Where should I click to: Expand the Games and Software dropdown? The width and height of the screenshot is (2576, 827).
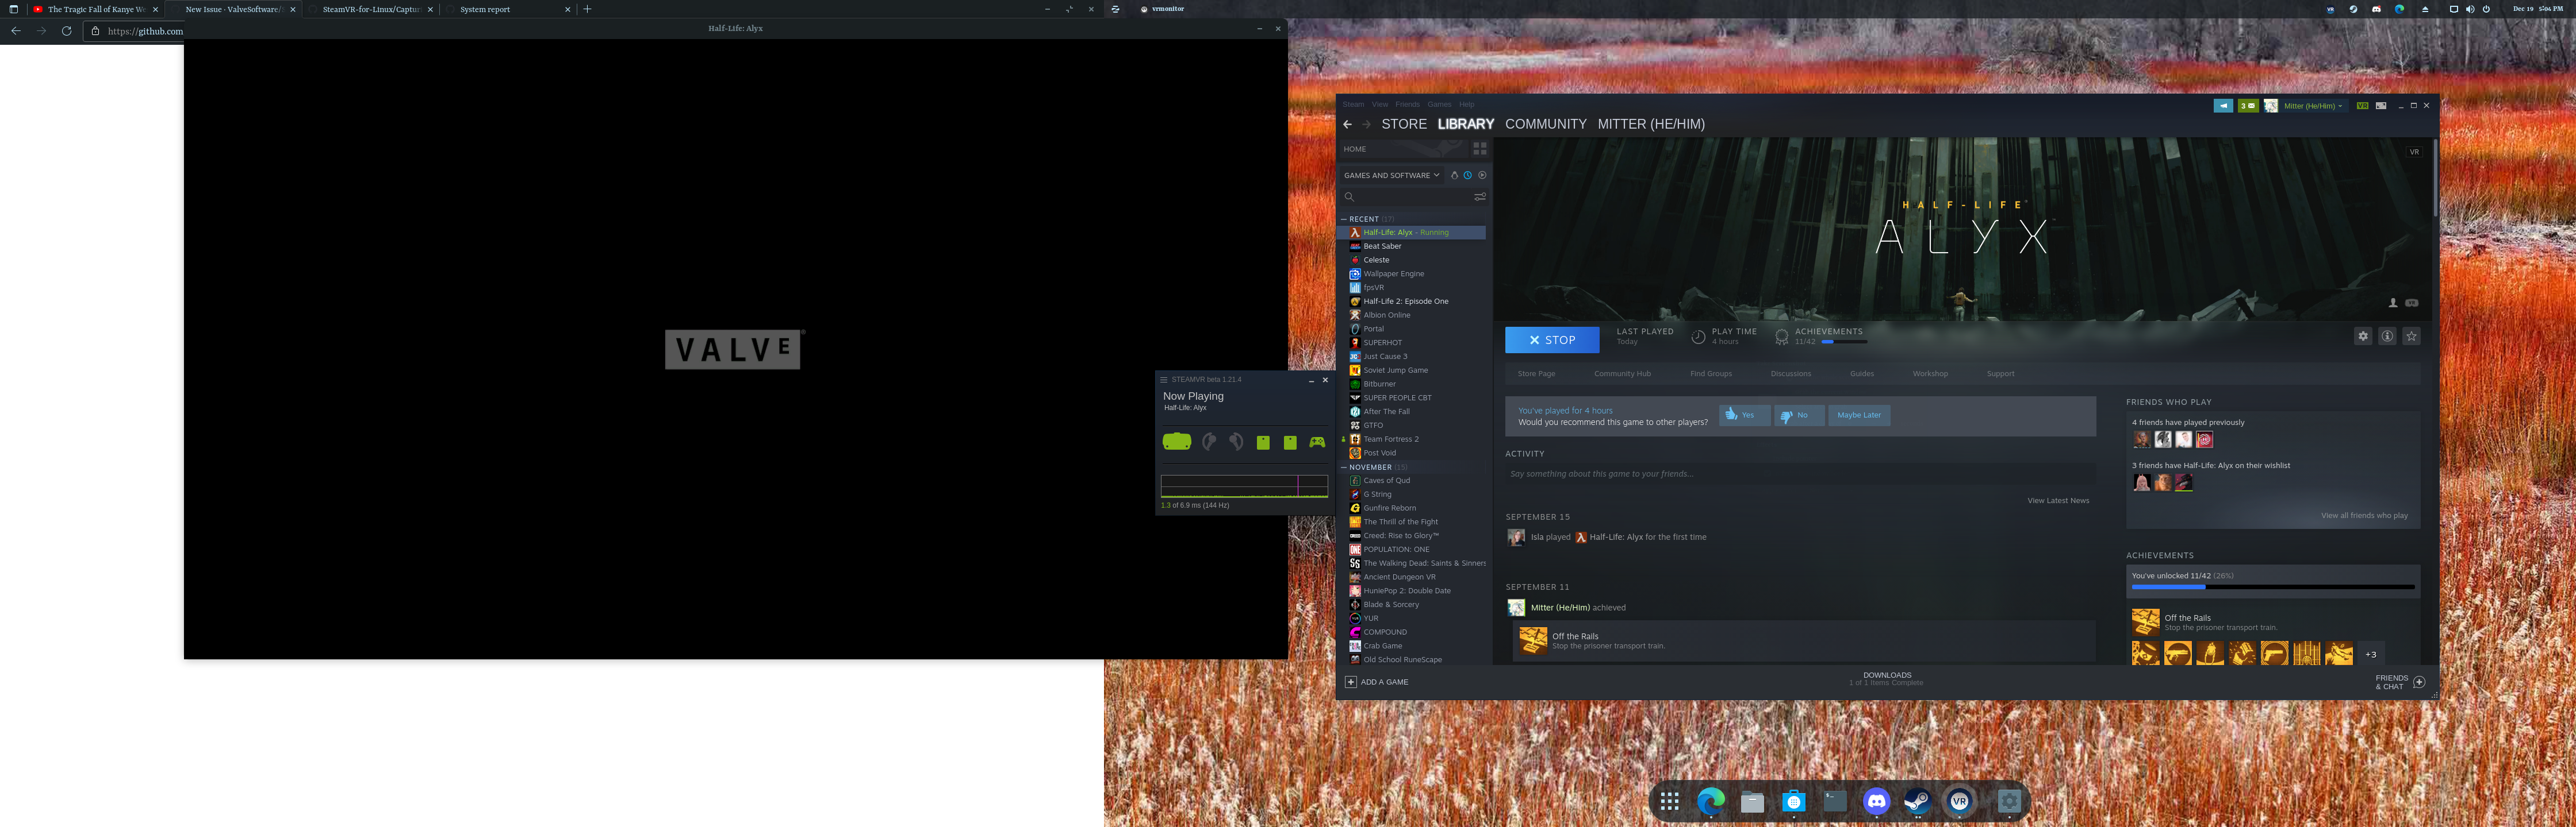click(x=1391, y=176)
